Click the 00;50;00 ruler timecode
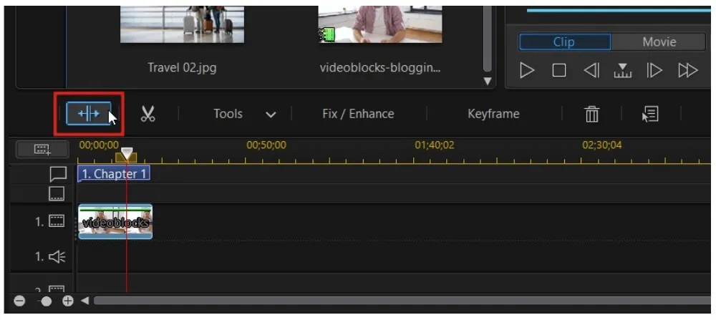The width and height of the screenshot is (716, 320). click(266, 145)
